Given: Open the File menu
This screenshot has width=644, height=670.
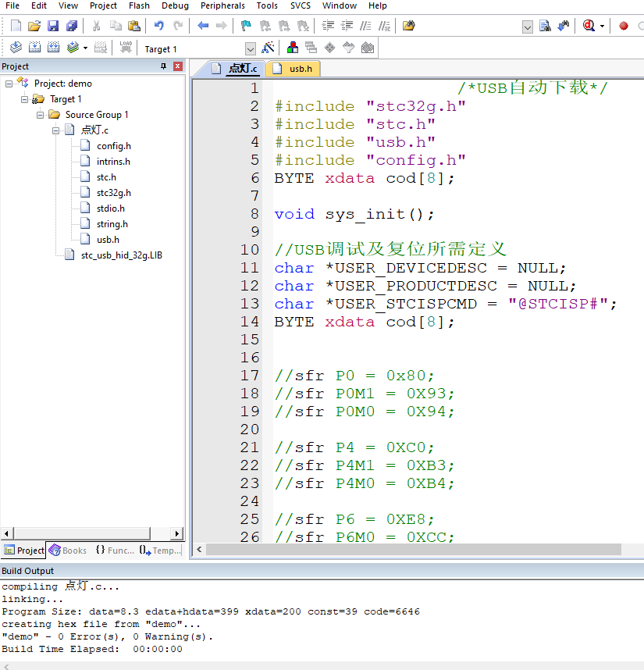Looking at the screenshot, I should click(12, 5).
